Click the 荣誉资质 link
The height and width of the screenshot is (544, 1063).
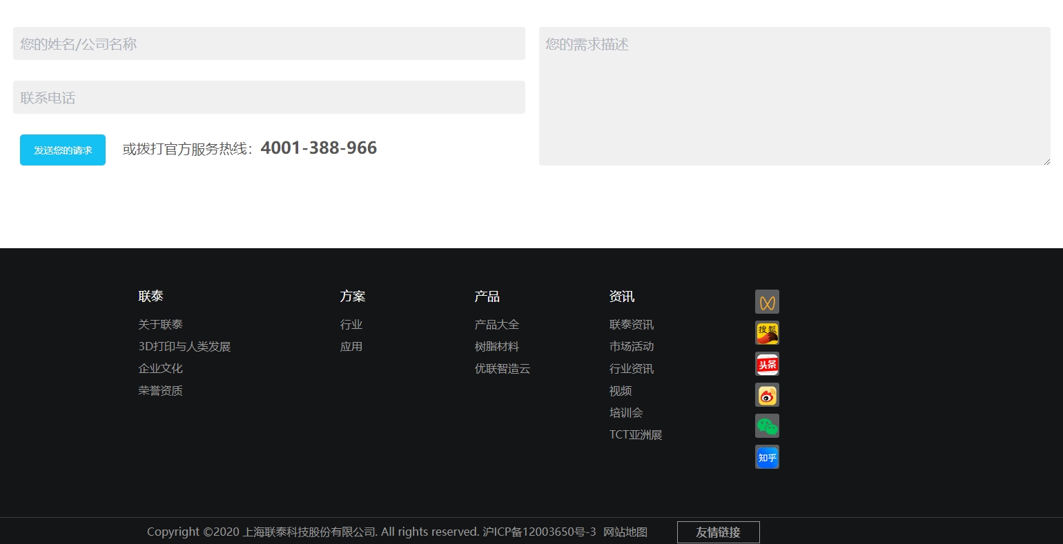160,390
